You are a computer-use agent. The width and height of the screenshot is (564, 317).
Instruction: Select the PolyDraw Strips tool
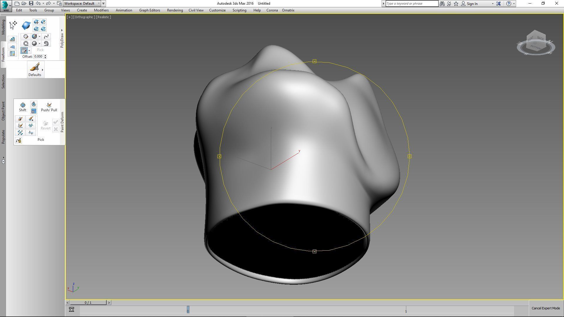(26, 43)
